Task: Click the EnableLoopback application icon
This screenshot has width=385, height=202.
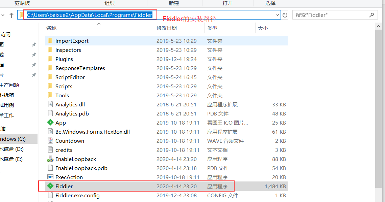Action: pyautogui.click(x=50, y=159)
